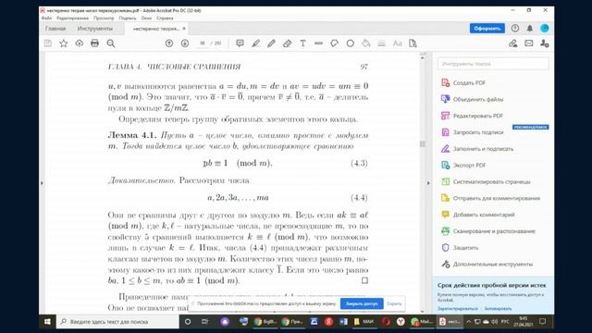Open the Запросить подписи tool
This screenshot has width=592, height=333.
tap(472, 132)
